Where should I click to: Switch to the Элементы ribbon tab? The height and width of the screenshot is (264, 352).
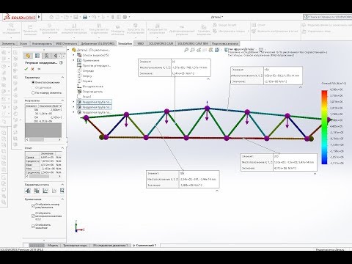(9, 43)
